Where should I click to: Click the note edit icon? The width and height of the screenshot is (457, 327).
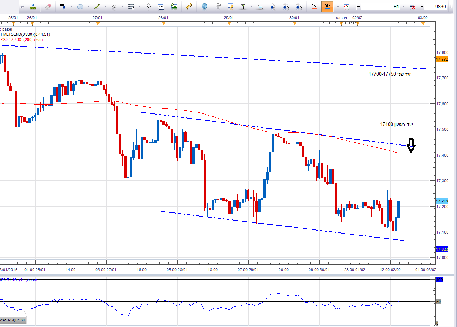[x=230, y=7]
